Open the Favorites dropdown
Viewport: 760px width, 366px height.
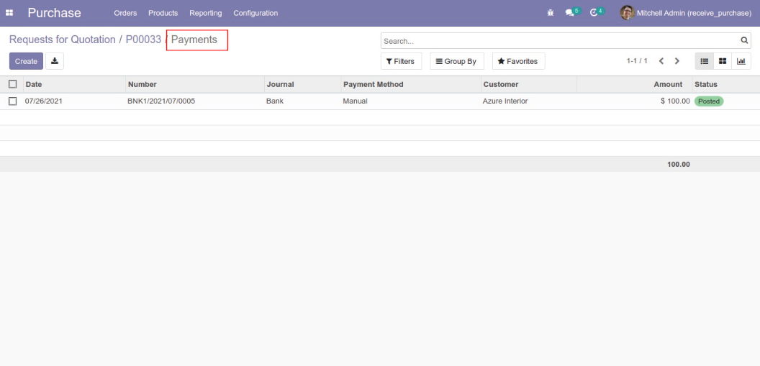coord(518,61)
